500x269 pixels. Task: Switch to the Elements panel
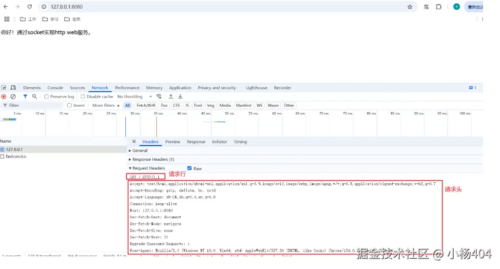(x=32, y=88)
